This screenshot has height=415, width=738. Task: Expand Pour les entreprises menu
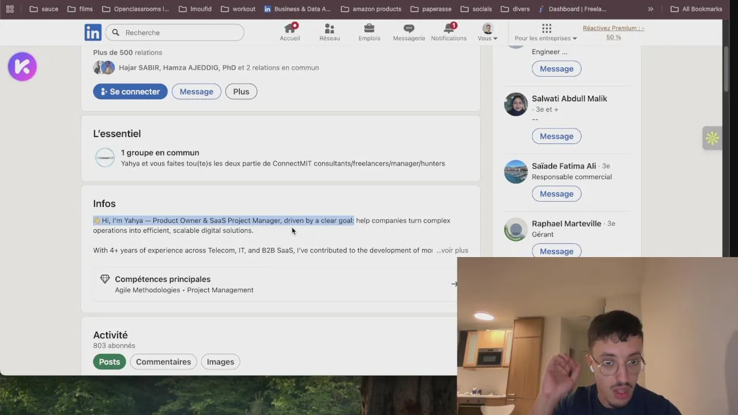(546, 32)
